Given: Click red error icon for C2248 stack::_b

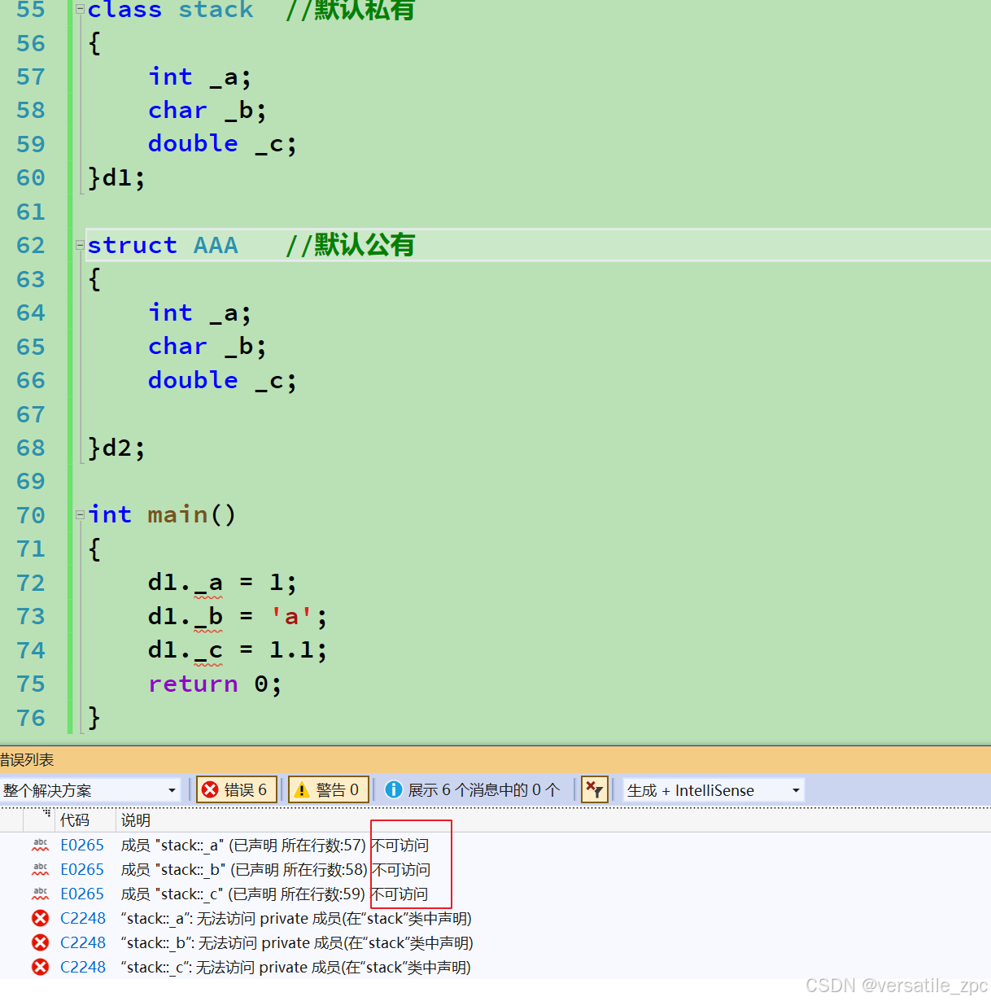Looking at the screenshot, I should pyautogui.click(x=40, y=943).
